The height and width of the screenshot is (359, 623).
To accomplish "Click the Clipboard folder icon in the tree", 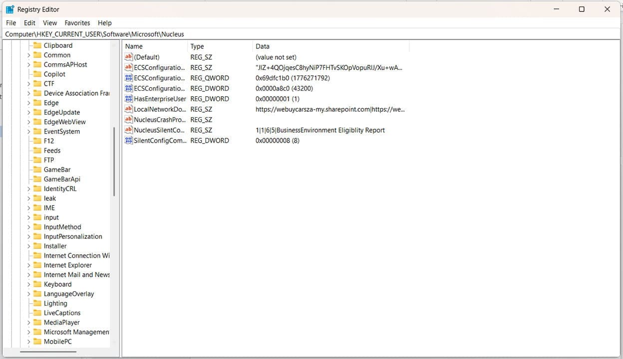I will click(x=38, y=45).
